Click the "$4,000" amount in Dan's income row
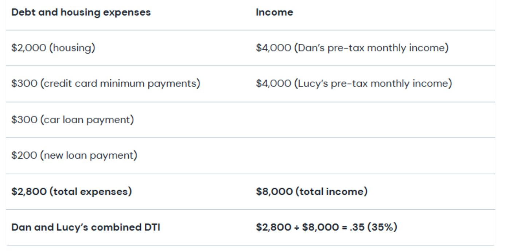This screenshot has width=525, height=252. click(x=273, y=48)
